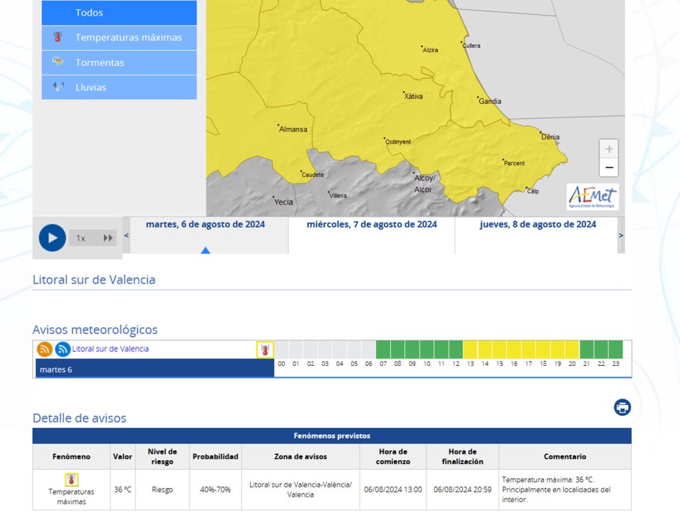Click the 1x playback speed label

tap(80, 238)
